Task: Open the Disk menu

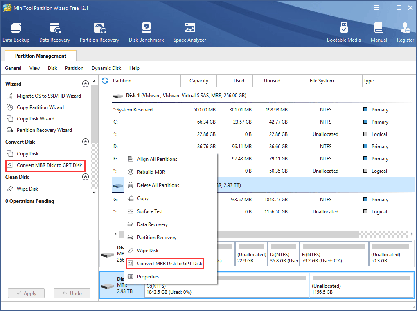Action: (x=52, y=68)
